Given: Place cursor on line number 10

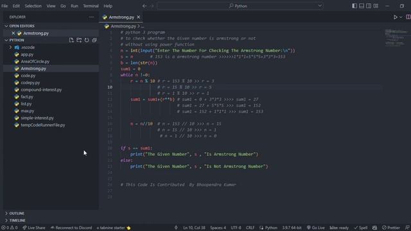Looking at the screenshot, I should pos(110,87).
